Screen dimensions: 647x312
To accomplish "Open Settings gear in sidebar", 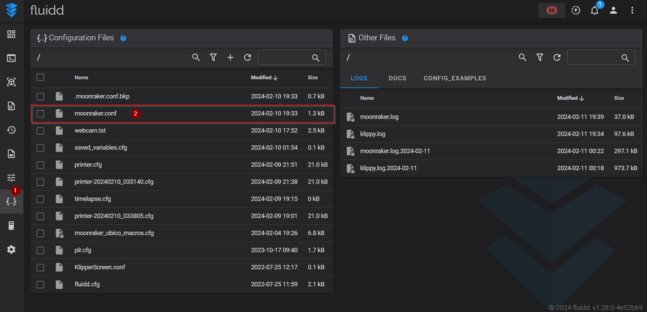I will tap(11, 250).
